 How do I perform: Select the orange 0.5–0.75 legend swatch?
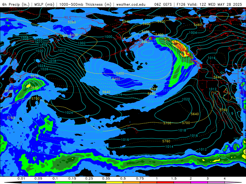(x=132, y=182)
